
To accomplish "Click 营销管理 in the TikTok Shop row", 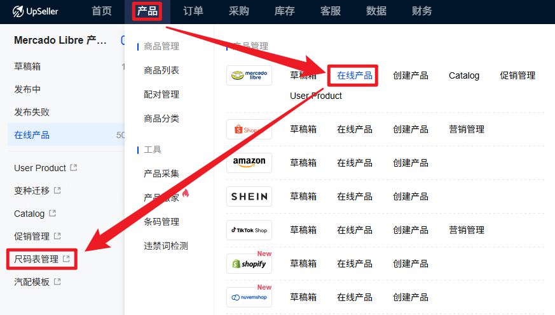I will point(466,230).
